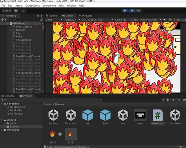Open the File menu
186x148 pixels.
pyautogui.click(x=3, y=5)
